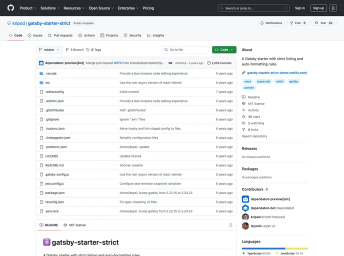Open the .eslintrc.json file
The image size is (344, 256).
click(54, 101)
